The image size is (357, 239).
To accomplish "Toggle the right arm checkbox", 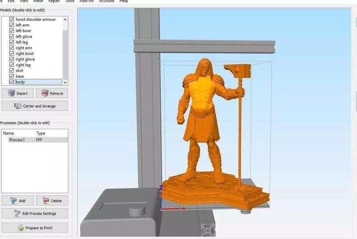I will point(12,48).
